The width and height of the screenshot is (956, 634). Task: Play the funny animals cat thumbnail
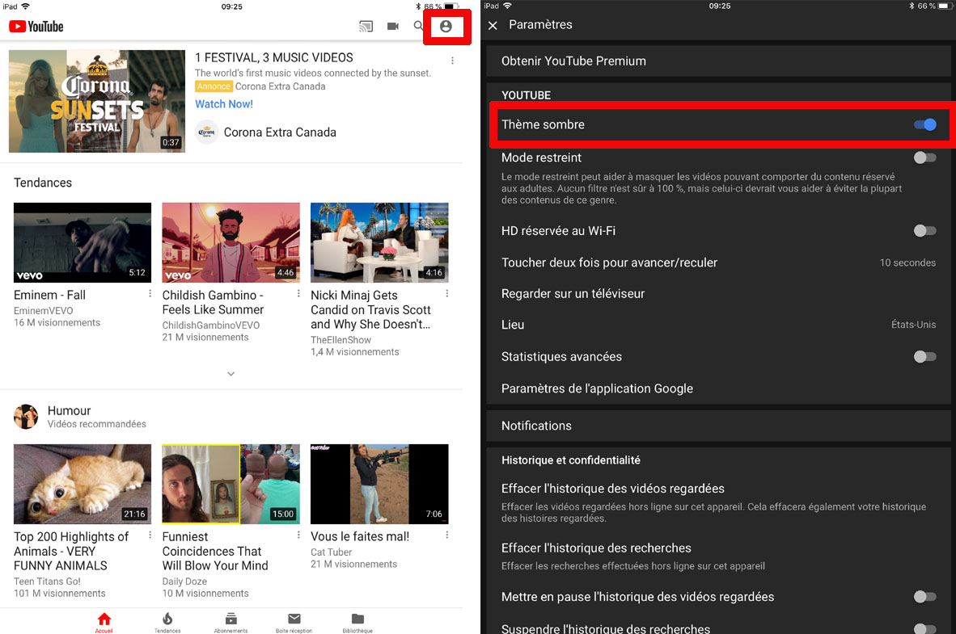click(82, 484)
